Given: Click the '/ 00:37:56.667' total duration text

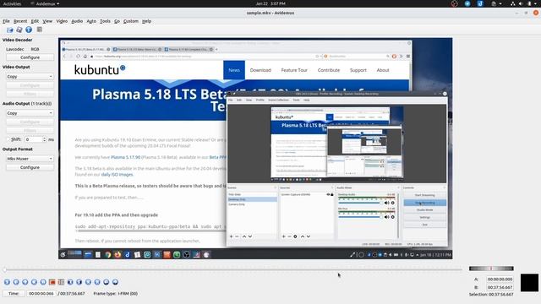Looking at the screenshot, I should (71, 294).
